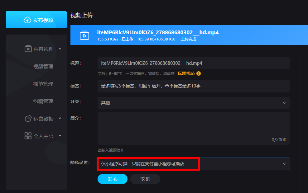The image size is (308, 193).
Task: Click the 取消 cancel button
Action: click(145, 179)
